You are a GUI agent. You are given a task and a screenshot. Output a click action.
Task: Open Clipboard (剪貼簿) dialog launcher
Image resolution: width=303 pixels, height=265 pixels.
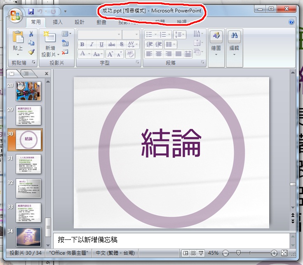(34, 62)
